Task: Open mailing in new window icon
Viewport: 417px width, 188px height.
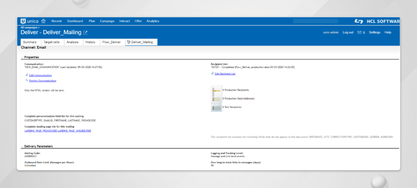Action: tap(85, 33)
